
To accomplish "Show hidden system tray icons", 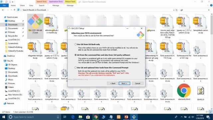I will click(182, 117).
